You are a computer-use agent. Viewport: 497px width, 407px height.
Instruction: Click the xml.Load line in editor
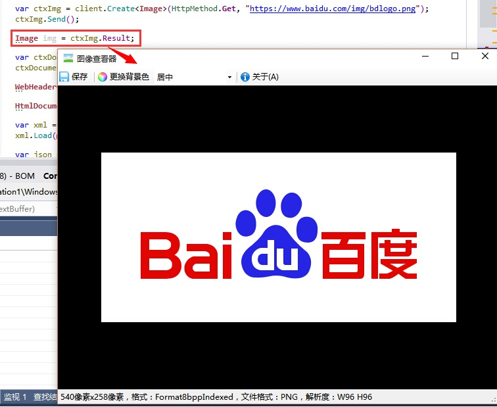[35, 135]
